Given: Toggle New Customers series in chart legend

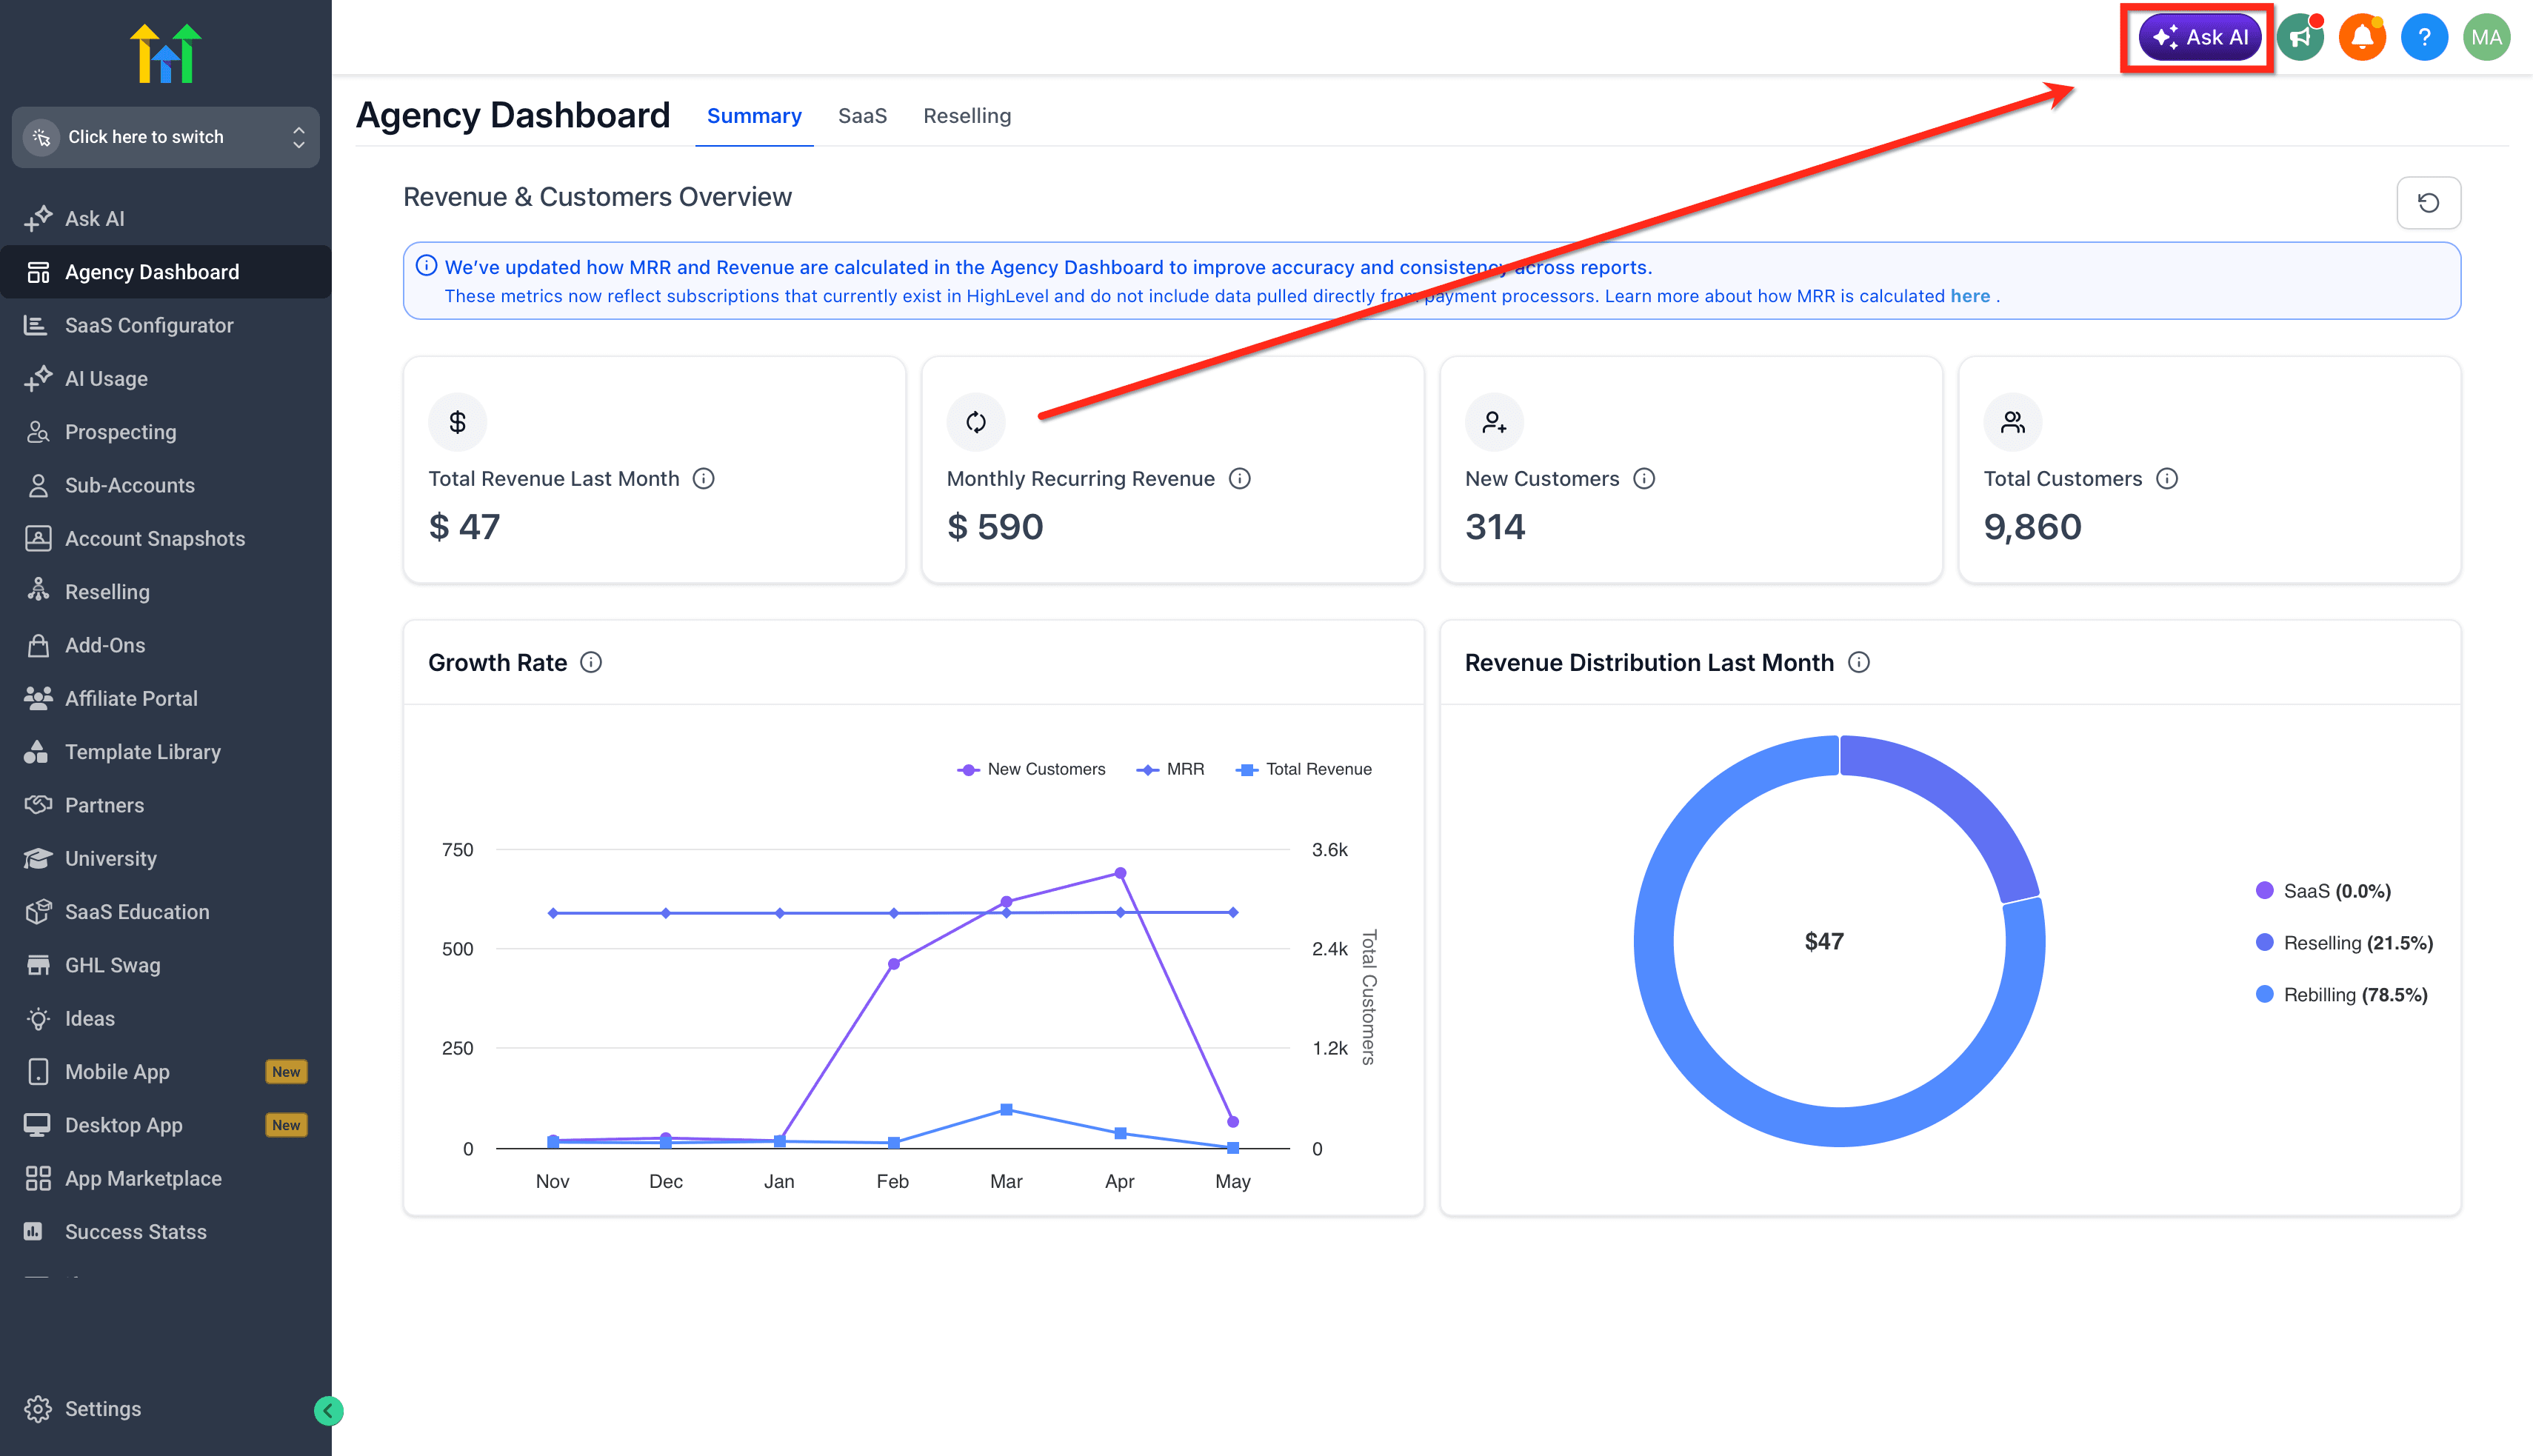Looking at the screenshot, I should (1032, 769).
